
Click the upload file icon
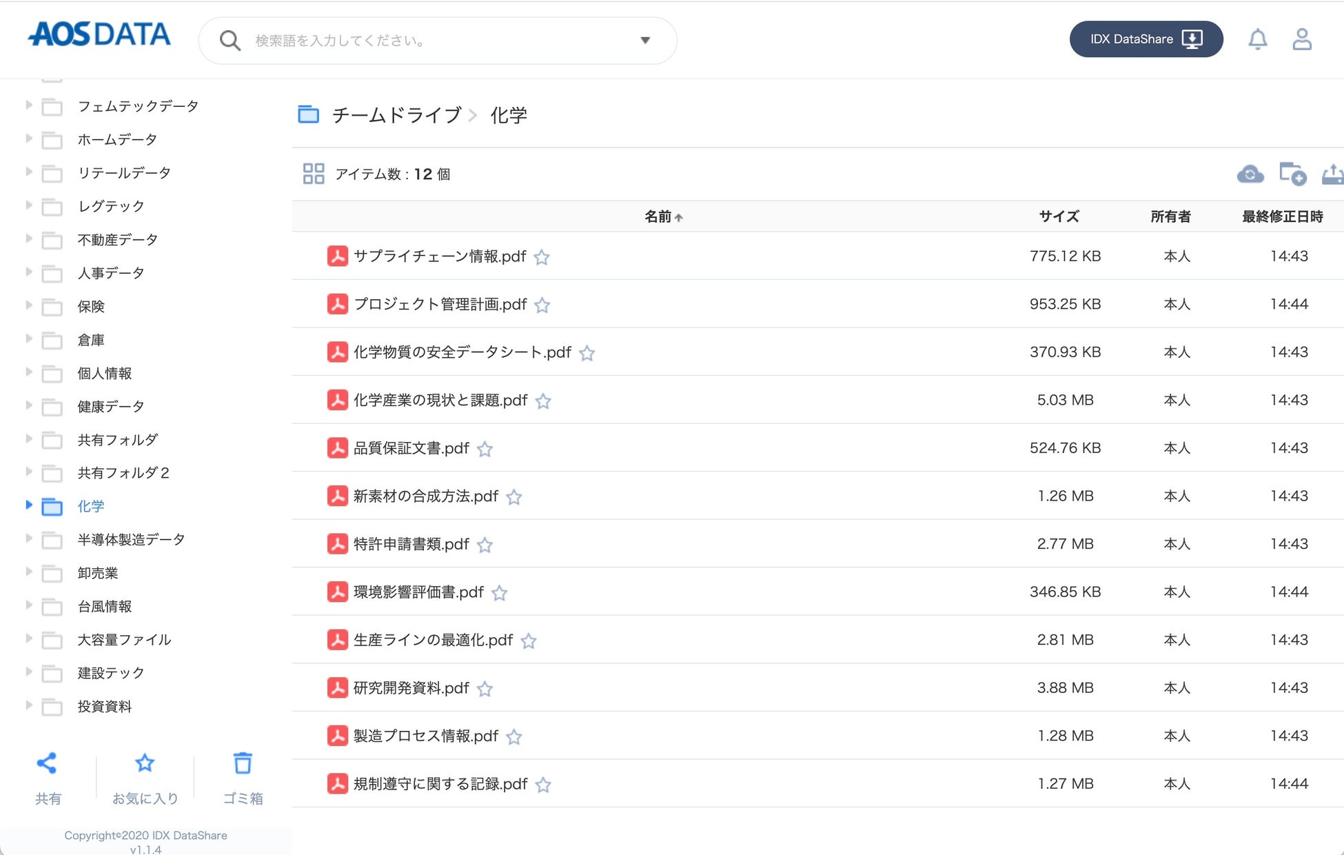1332,174
